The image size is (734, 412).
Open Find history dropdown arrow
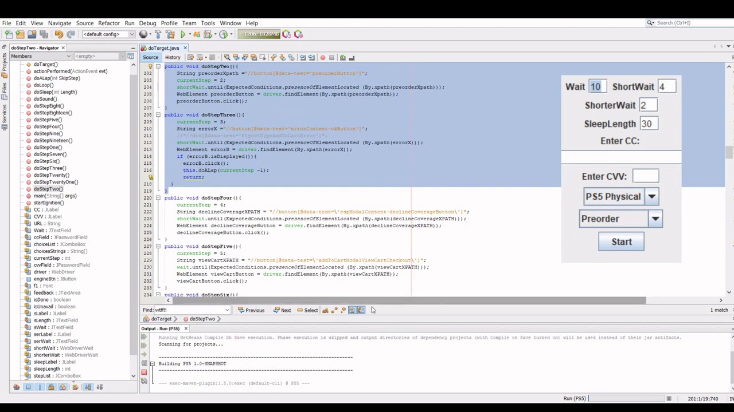click(227, 310)
